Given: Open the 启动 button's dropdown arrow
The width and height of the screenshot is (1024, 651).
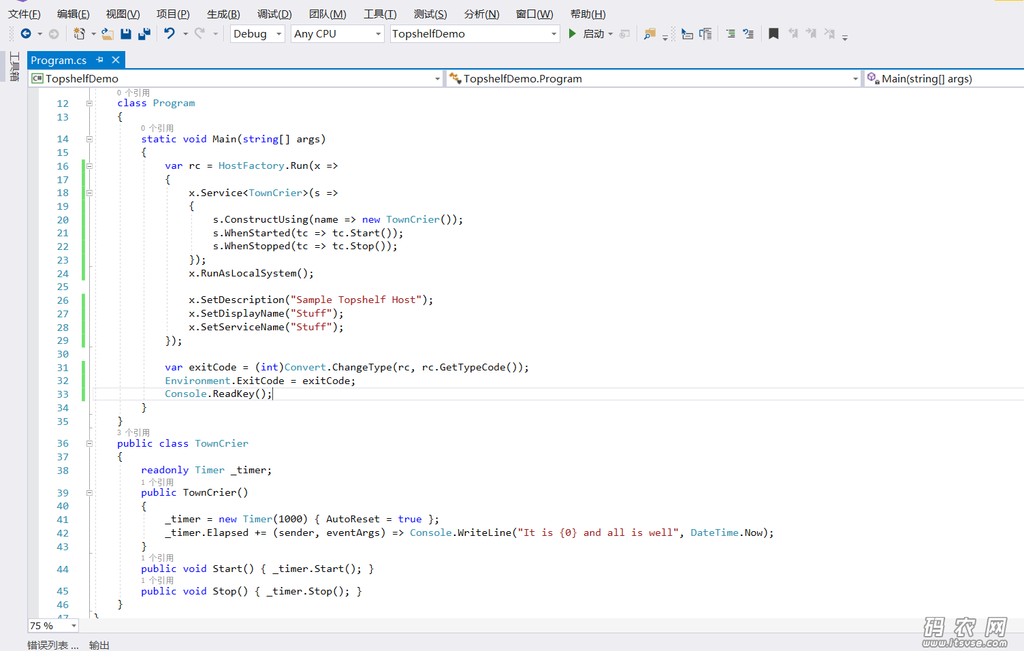Looking at the screenshot, I should [x=611, y=34].
